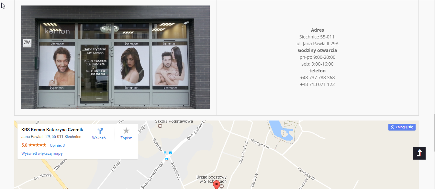
Task: Click the pn-pt: 9:00-20:00 hours line
Action: pyautogui.click(x=318, y=57)
